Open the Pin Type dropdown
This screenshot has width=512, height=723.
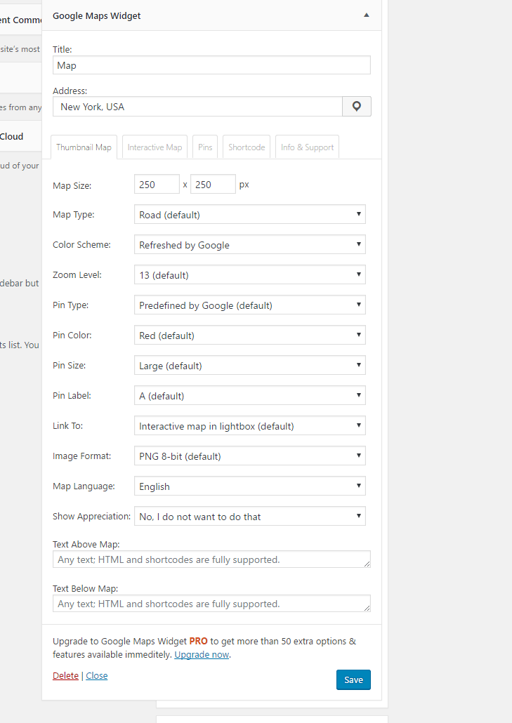250,305
